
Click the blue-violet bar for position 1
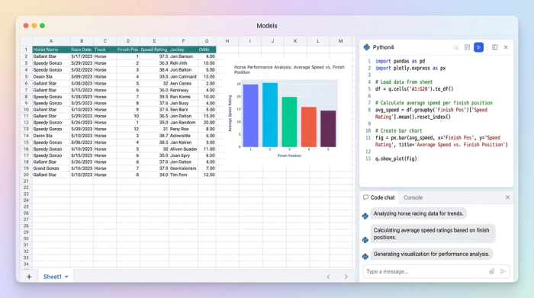251,116
